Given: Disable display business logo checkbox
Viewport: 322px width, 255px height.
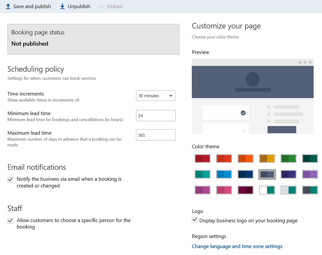Looking at the screenshot, I should pos(195,220).
